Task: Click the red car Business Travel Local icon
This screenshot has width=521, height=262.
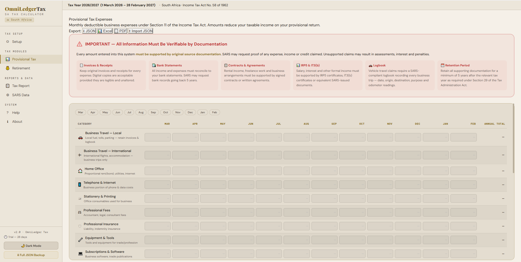Action: 80,138
